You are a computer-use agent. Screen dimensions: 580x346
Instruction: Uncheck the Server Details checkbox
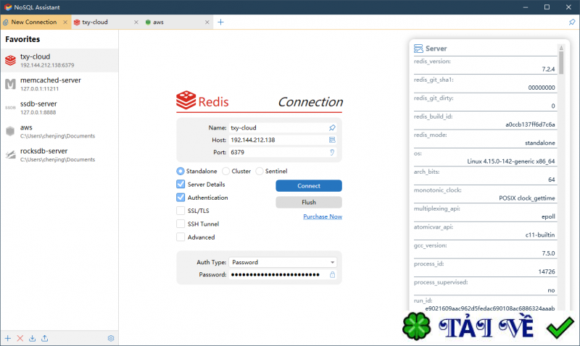(181, 185)
